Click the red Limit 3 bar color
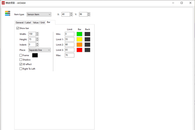The width and height of the screenshot is (195, 130). point(79,50)
